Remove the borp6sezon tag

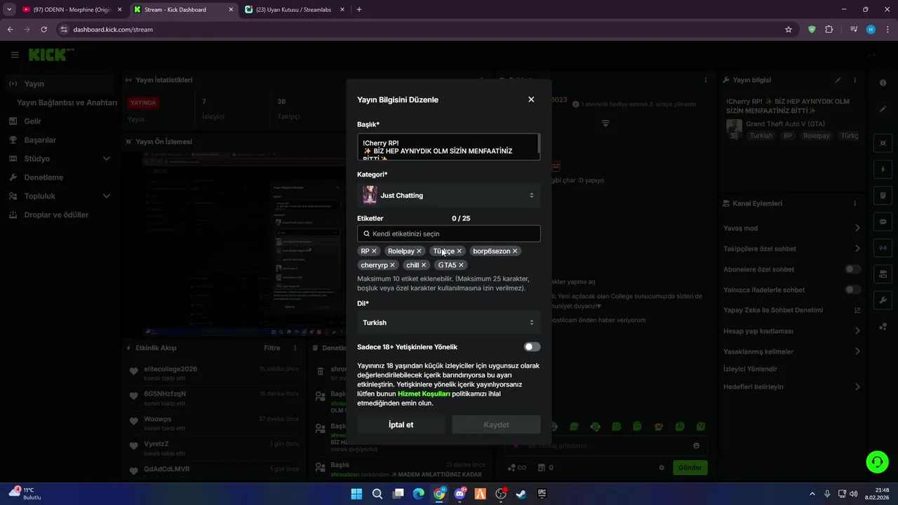click(515, 251)
